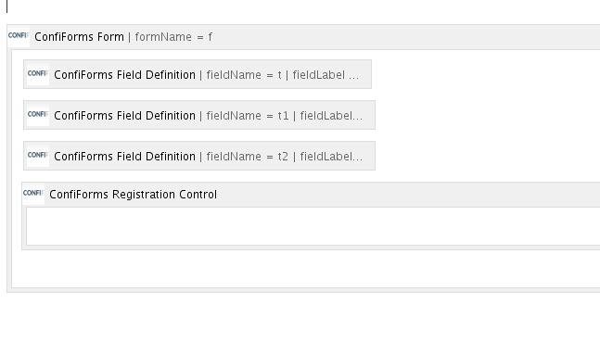Select the ConfiForms Form macro title
Viewport: 600px width, 343px height.
coord(79,37)
